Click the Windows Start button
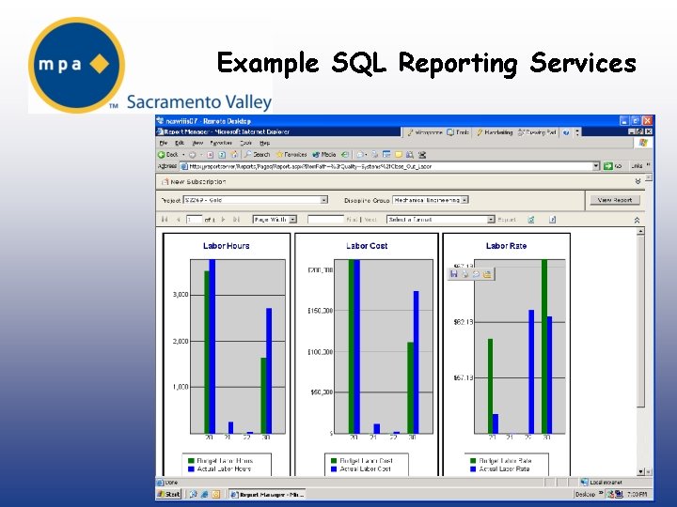Viewport: 677px width, 507px height. tap(168, 494)
